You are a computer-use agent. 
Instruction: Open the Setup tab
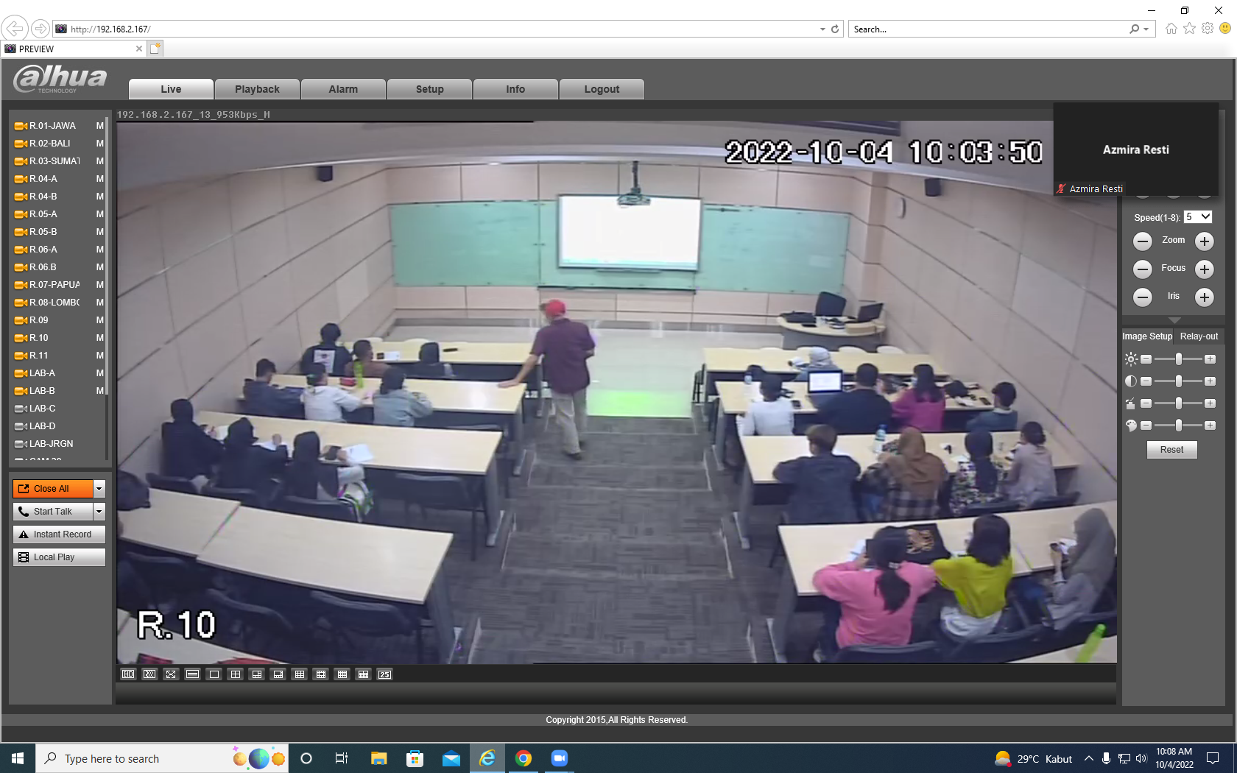point(429,89)
